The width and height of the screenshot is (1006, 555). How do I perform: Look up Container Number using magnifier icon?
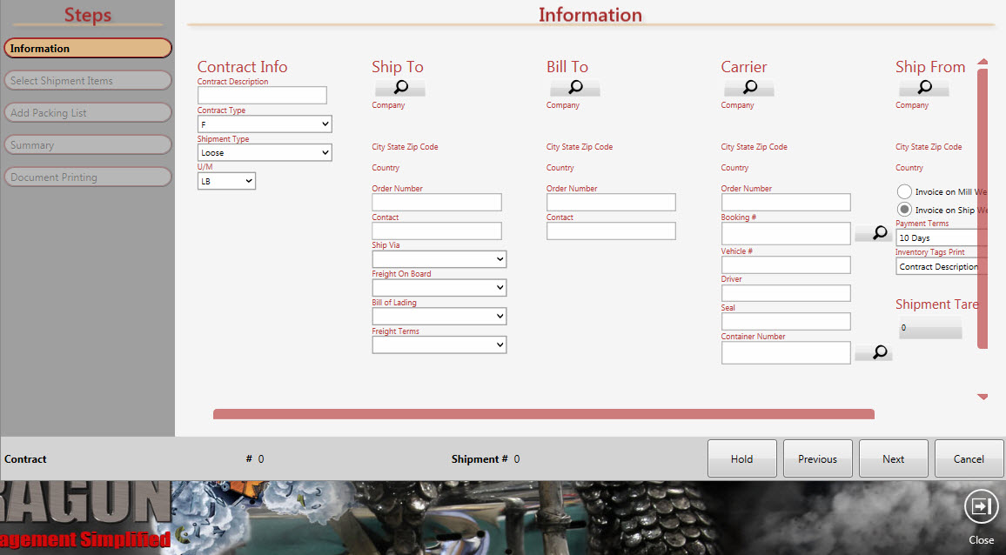pos(874,352)
